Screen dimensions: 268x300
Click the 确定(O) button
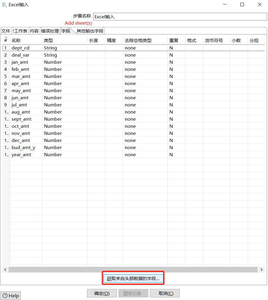point(102,293)
